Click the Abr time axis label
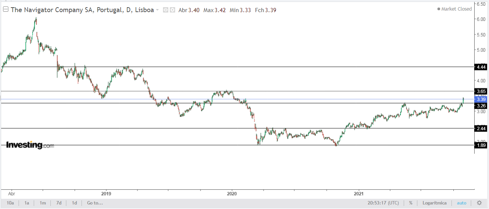The height and width of the screenshot is (209, 489). coord(11,193)
